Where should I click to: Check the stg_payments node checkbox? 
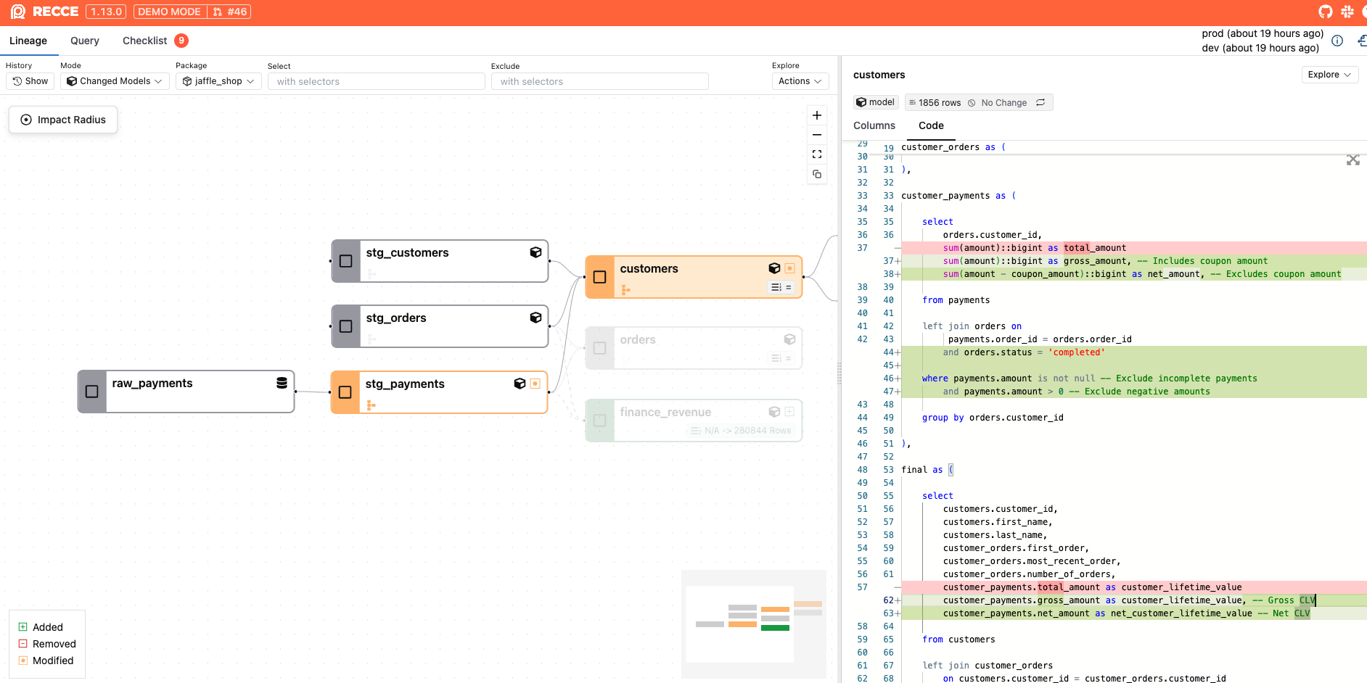click(345, 392)
